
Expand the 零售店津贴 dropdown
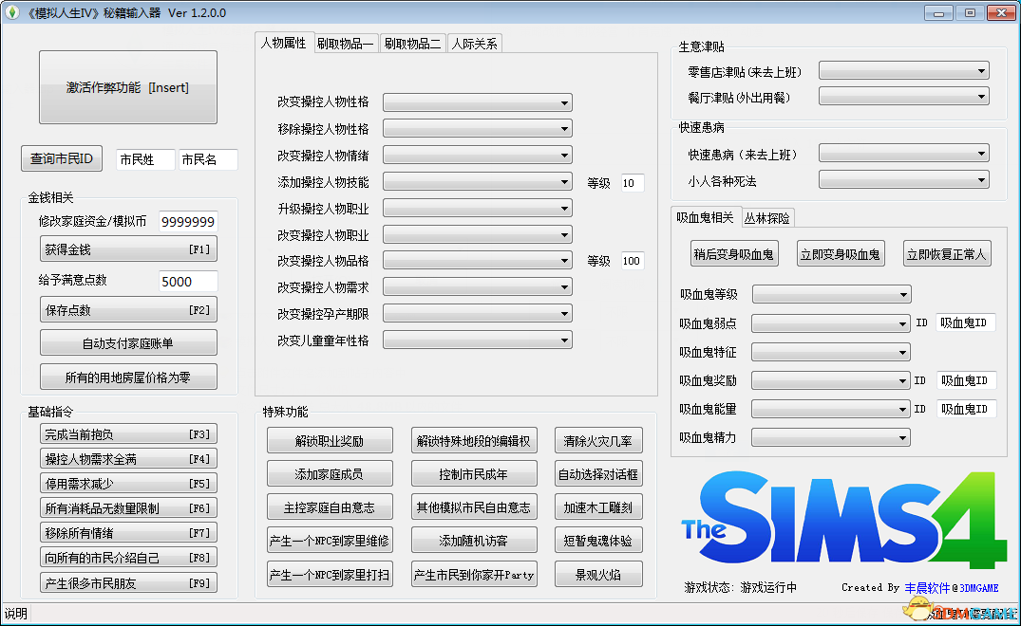[x=903, y=71]
